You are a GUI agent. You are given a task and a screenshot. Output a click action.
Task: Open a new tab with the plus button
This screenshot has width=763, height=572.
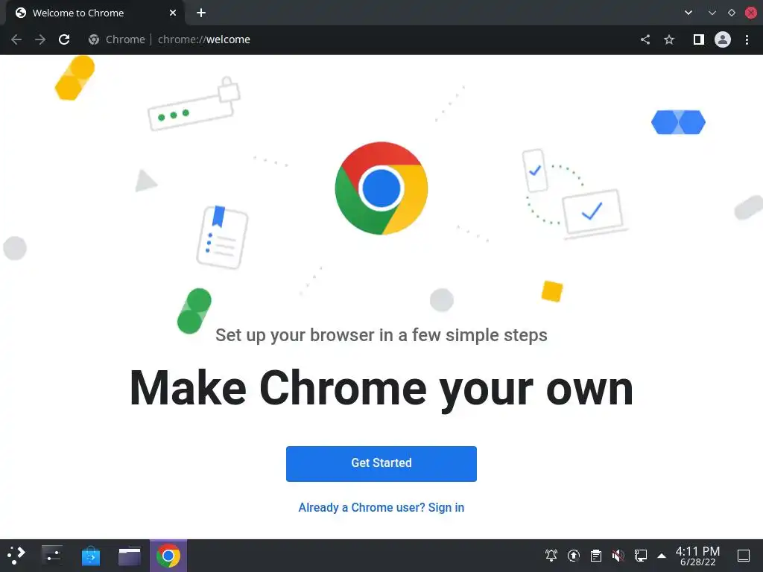pyautogui.click(x=201, y=13)
